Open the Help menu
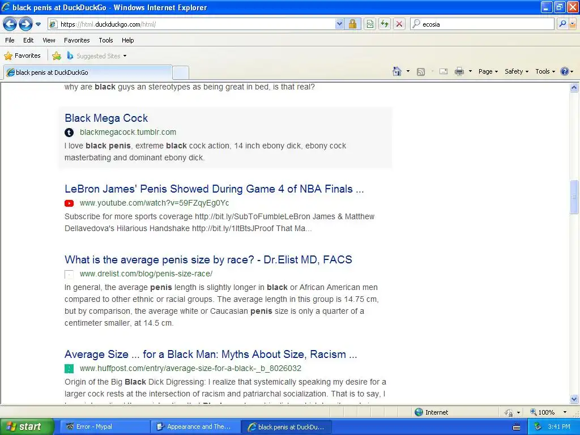 [127, 40]
